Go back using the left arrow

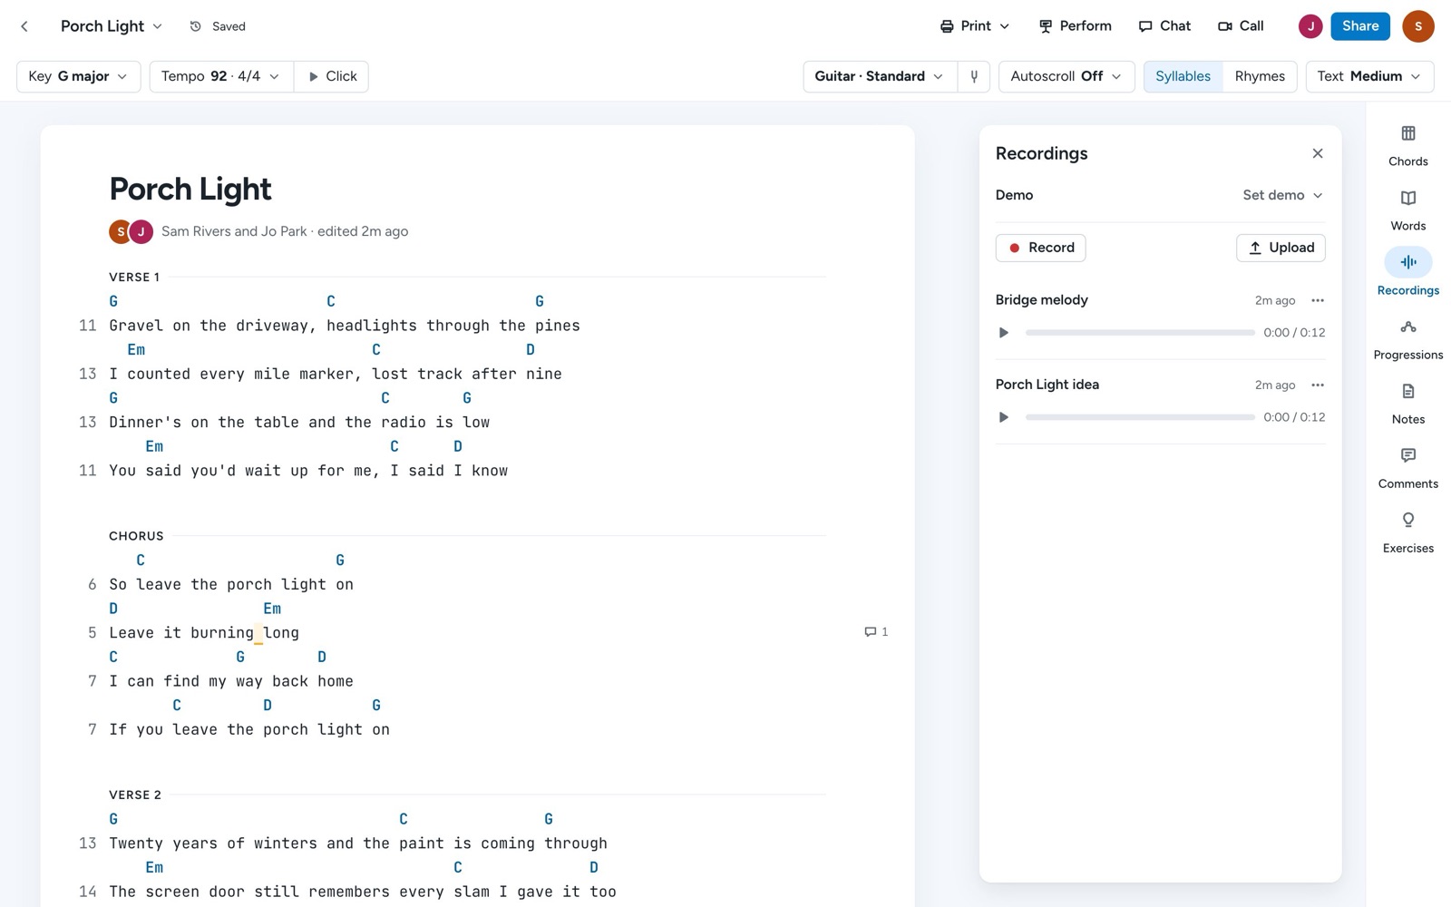click(x=24, y=26)
